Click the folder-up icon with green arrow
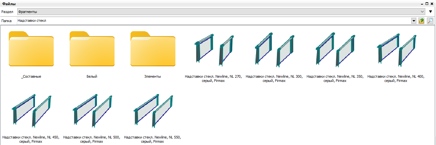Viewport: 436px width, 145px height. 422,21
